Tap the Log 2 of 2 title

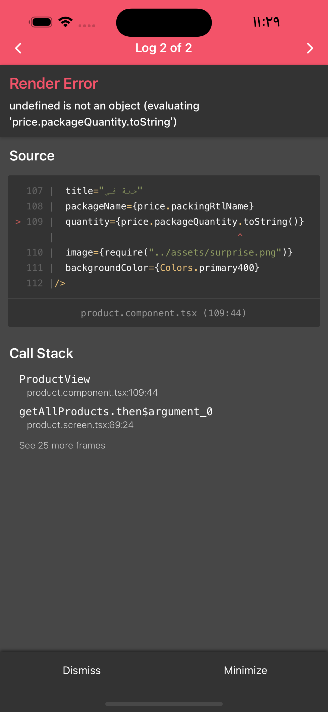coord(164,48)
